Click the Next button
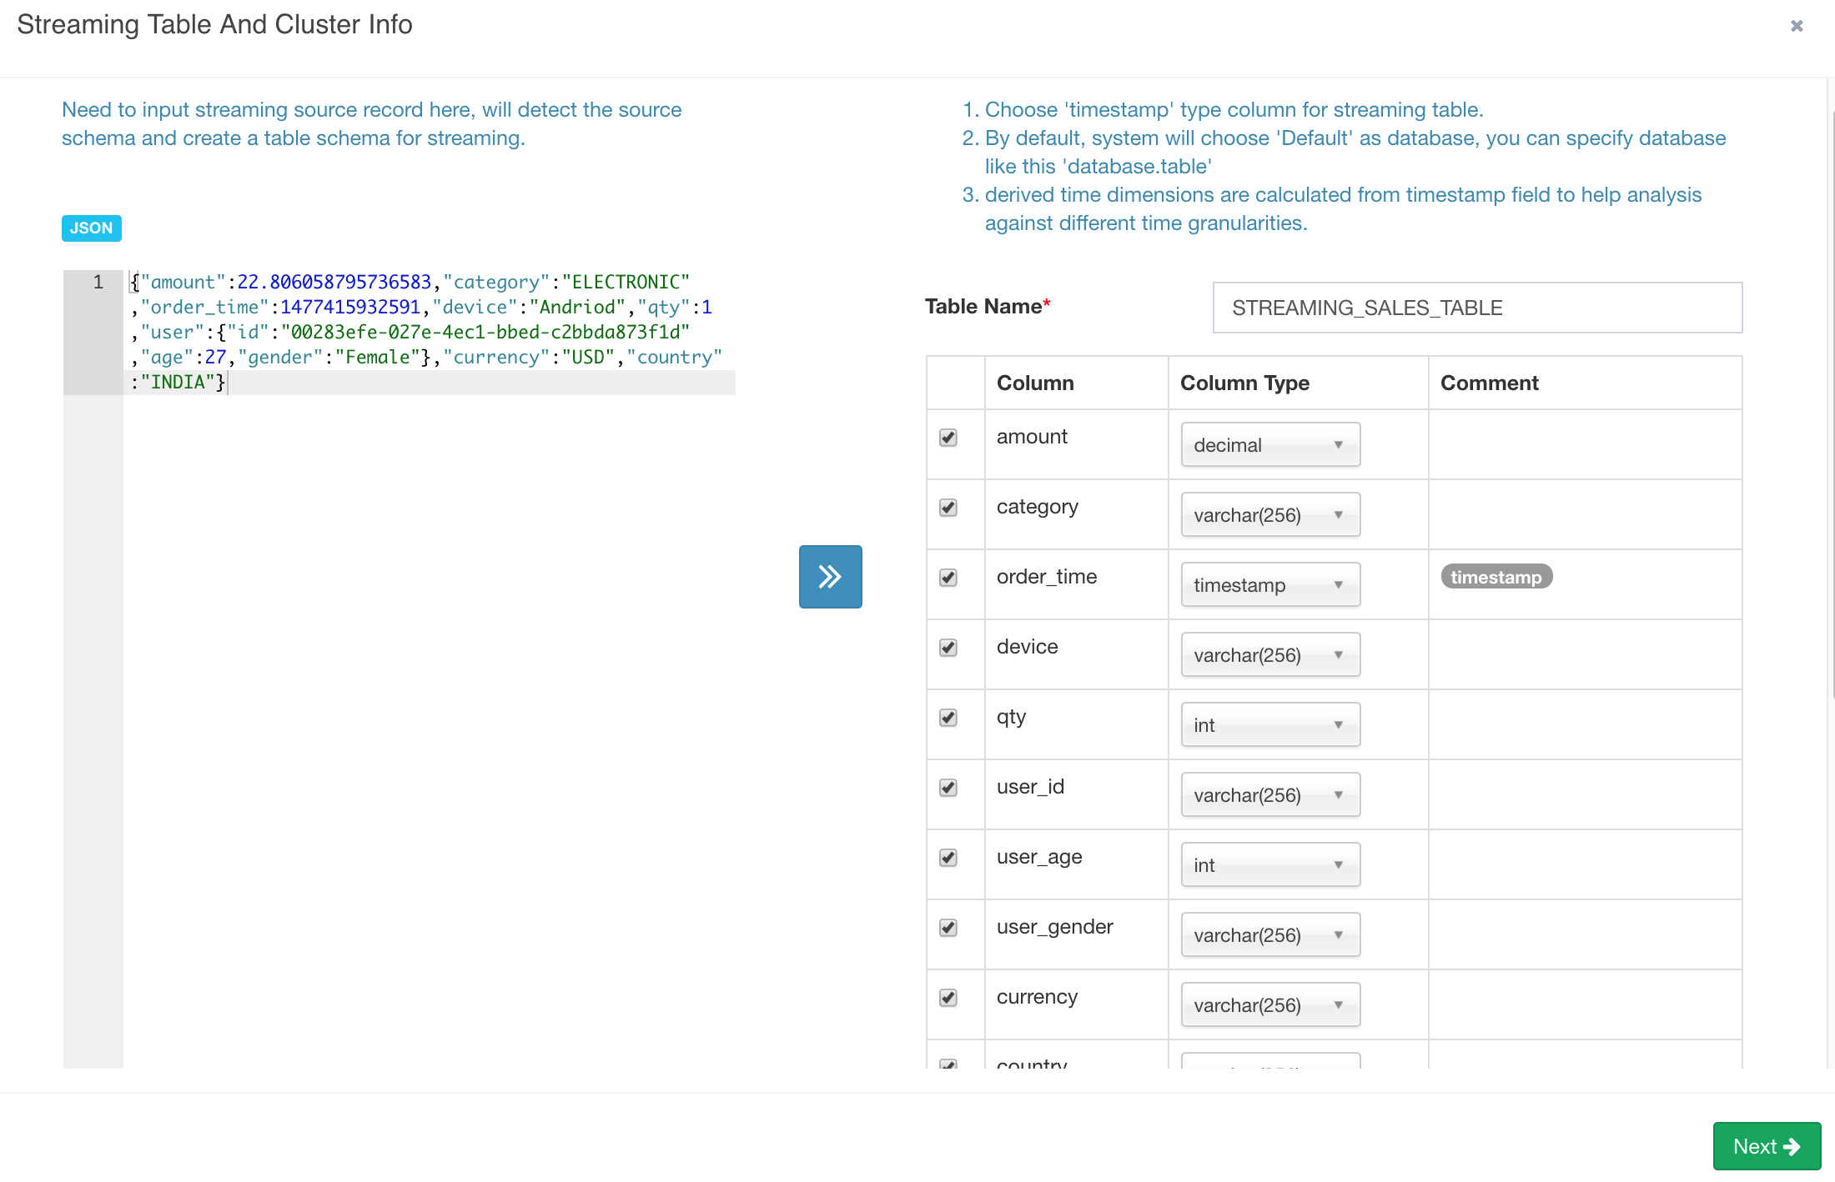This screenshot has height=1182, width=1835. pos(1766,1146)
